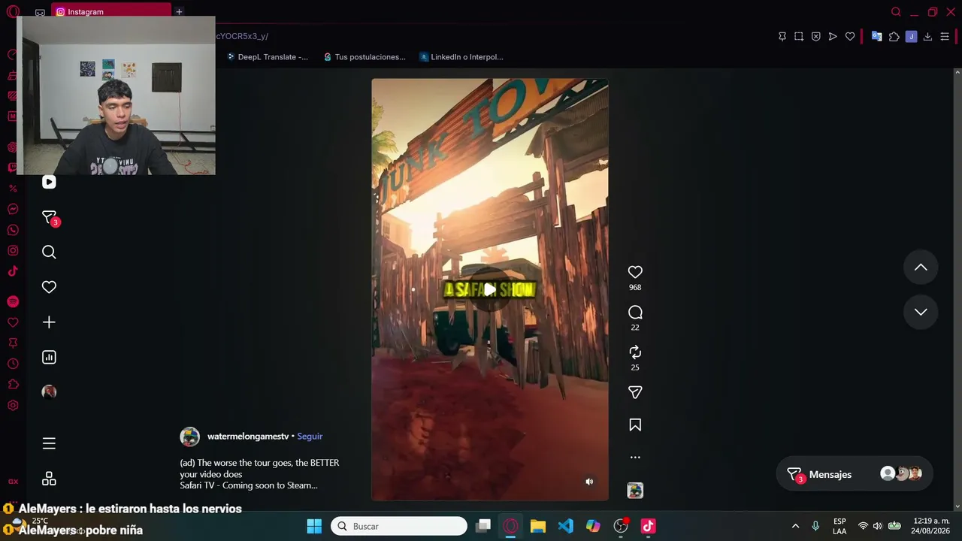Image resolution: width=962 pixels, height=541 pixels.
Task: Click the taskbar Buscar search box
Action: click(x=399, y=526)
